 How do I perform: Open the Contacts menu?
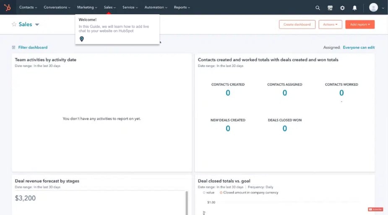[x=28, y=8]
